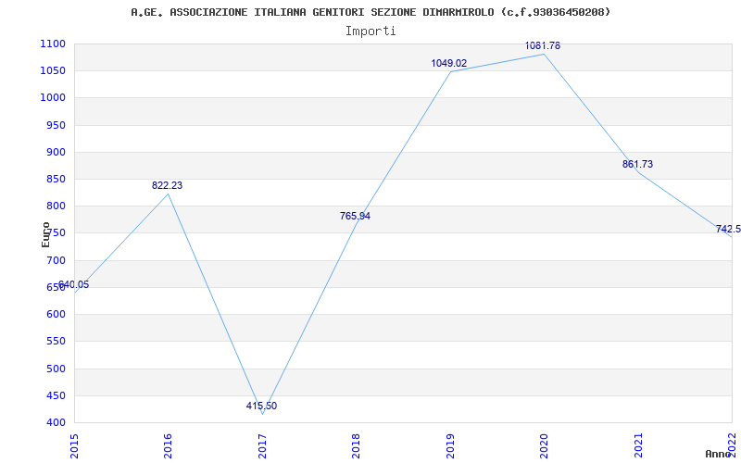Click the 2017 x-axis label
The image size is (741, 463).
point(262,446)
